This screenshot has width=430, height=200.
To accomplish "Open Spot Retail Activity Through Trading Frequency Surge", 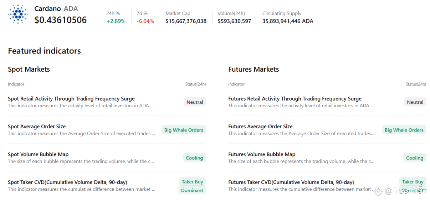I will 71,99.
